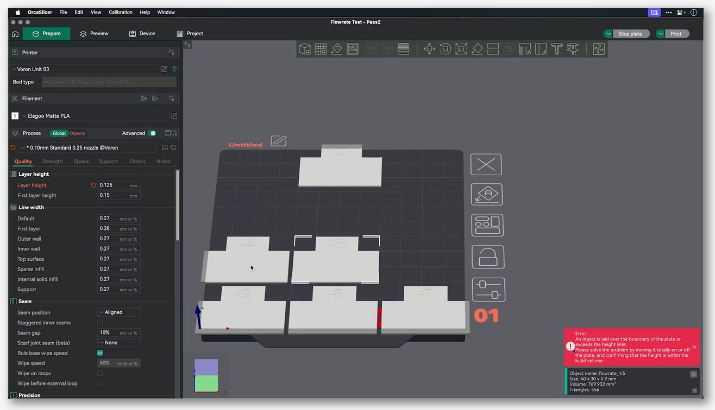715x410 pixels.
Task: Go to the home screen icon
Action: point(15,34)
